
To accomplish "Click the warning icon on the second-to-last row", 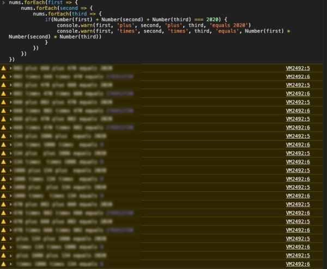I will [x=4, y=255].
